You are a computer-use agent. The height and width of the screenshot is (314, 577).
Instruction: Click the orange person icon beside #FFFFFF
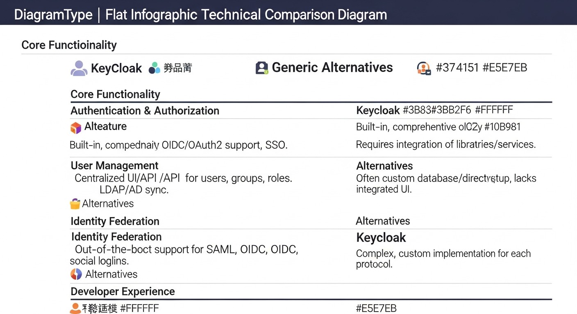point(75,308)
